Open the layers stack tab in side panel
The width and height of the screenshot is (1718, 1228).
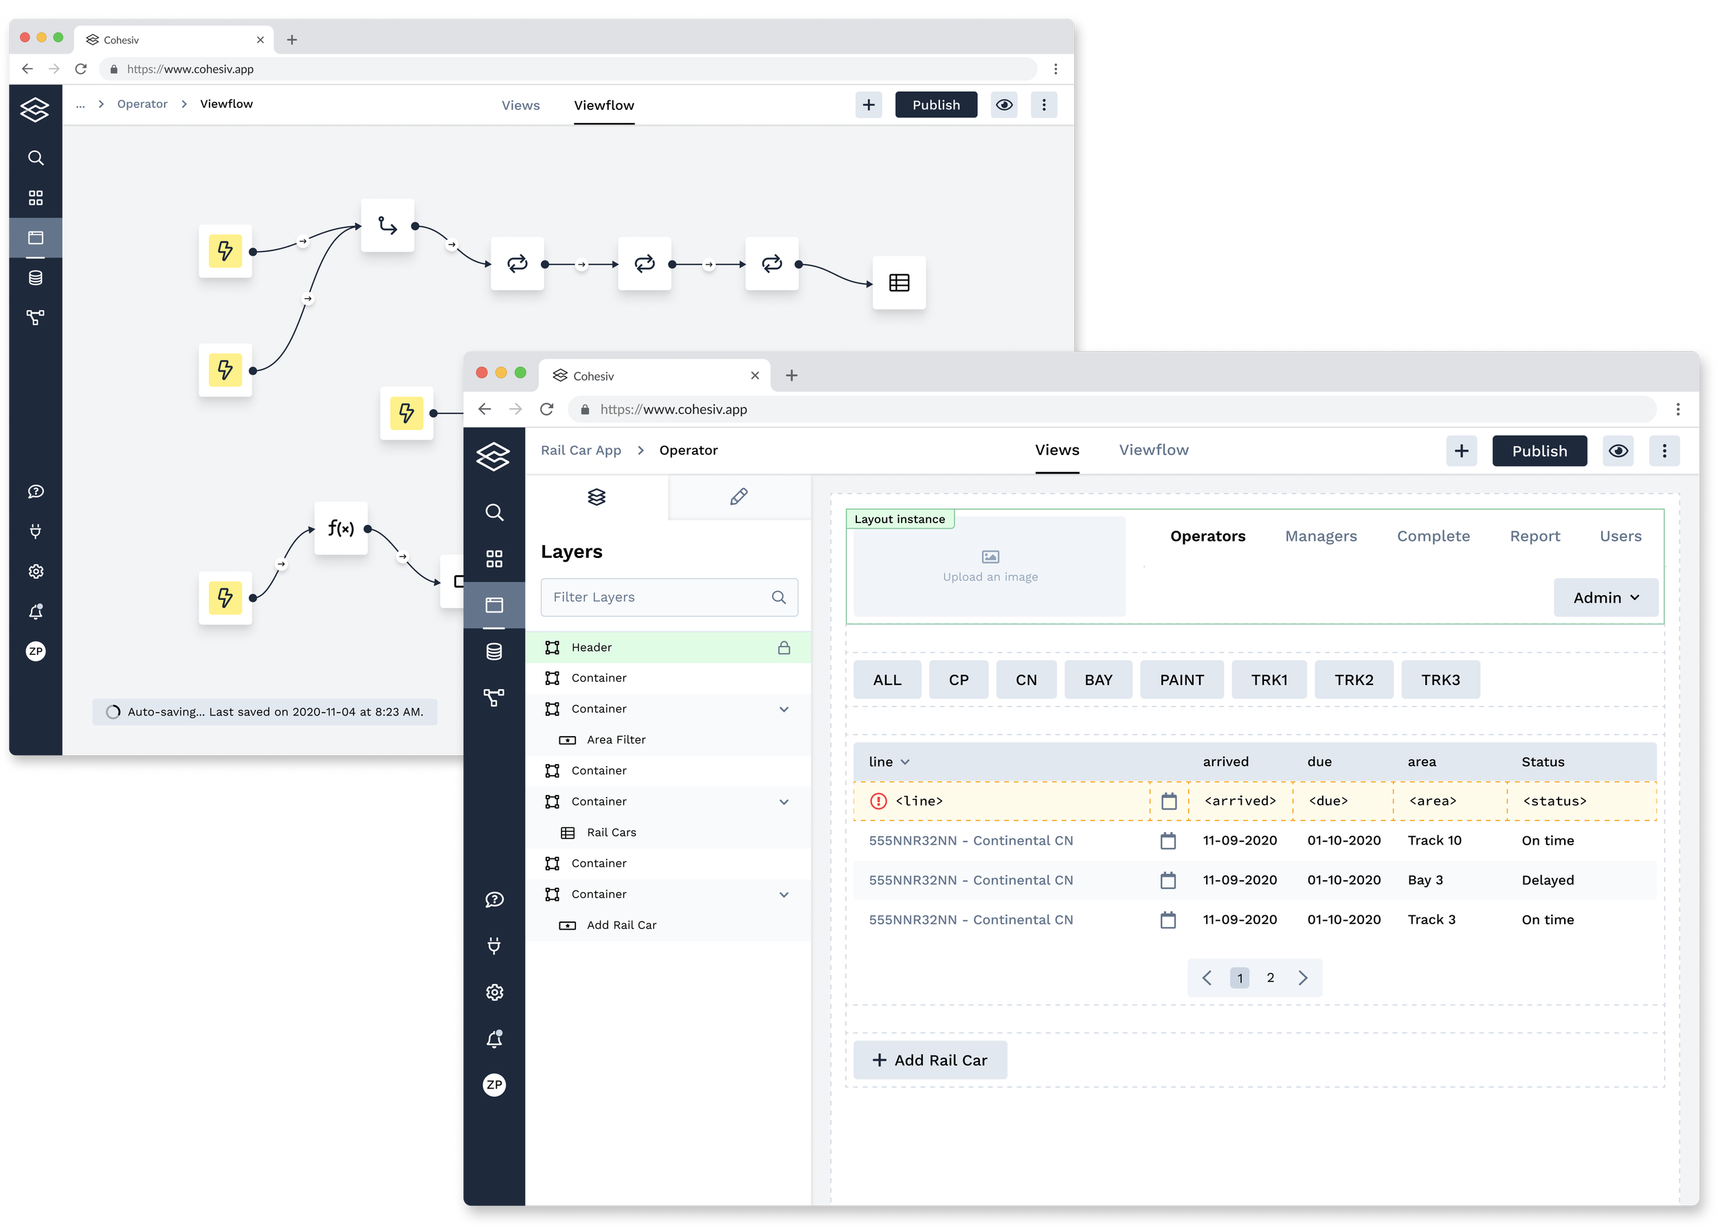[596, 497]
